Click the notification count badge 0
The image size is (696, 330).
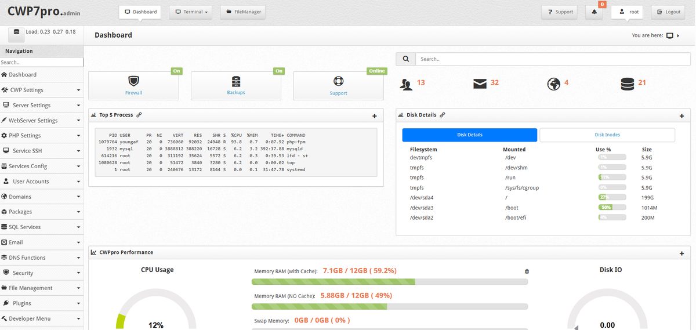click(602, 4)
